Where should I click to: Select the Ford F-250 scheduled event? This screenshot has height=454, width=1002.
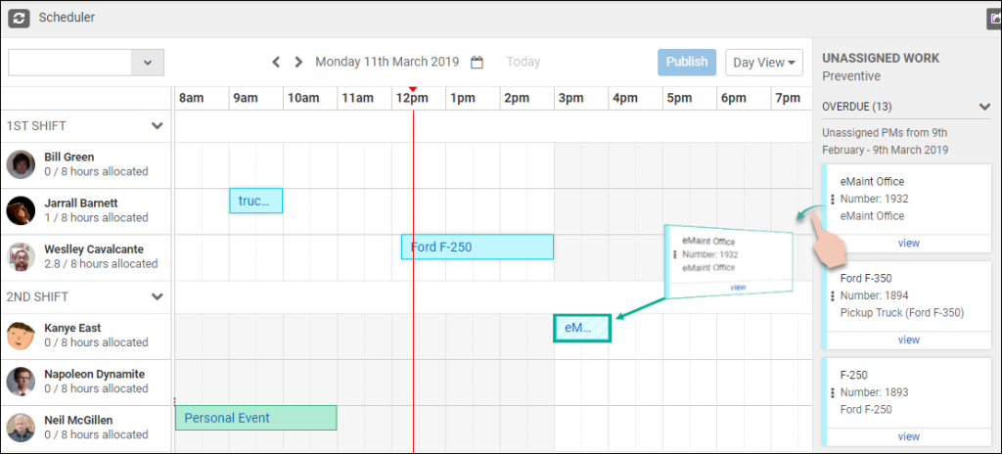(x=478, y=247)
